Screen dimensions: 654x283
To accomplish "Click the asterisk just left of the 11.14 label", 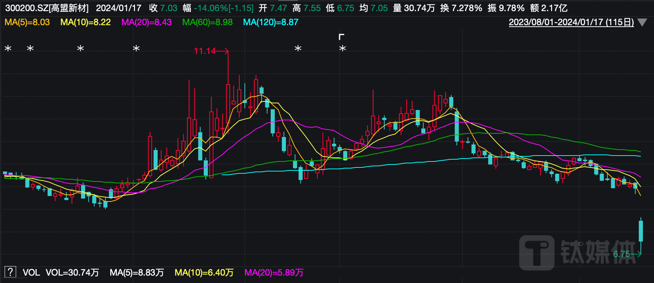I will coord(136,49).
